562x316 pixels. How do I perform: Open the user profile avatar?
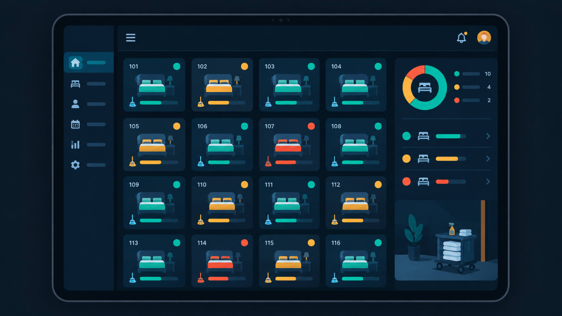(x=484, y=38)
